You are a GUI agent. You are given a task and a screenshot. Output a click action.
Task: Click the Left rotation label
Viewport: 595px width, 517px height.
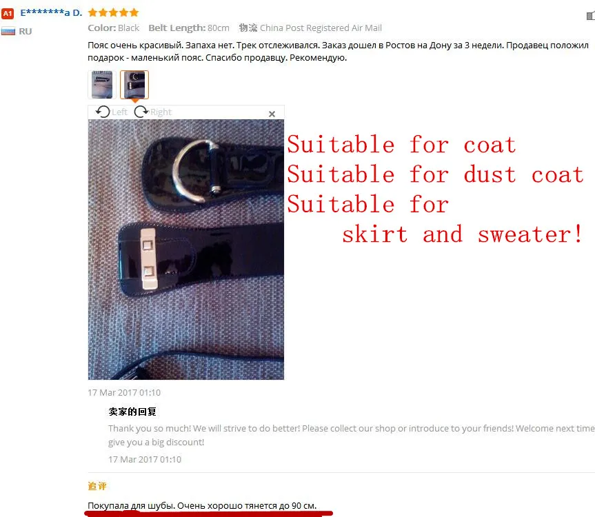tap(119, 112)
